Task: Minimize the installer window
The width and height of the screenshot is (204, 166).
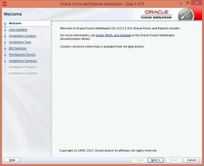Action: 181,3
